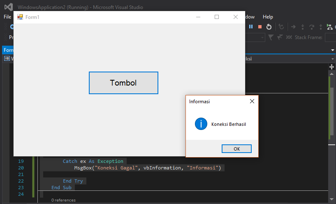Click 'End Try' on line 22
The width and height of the screenshot is (336, 204).
tap(73, 181)
